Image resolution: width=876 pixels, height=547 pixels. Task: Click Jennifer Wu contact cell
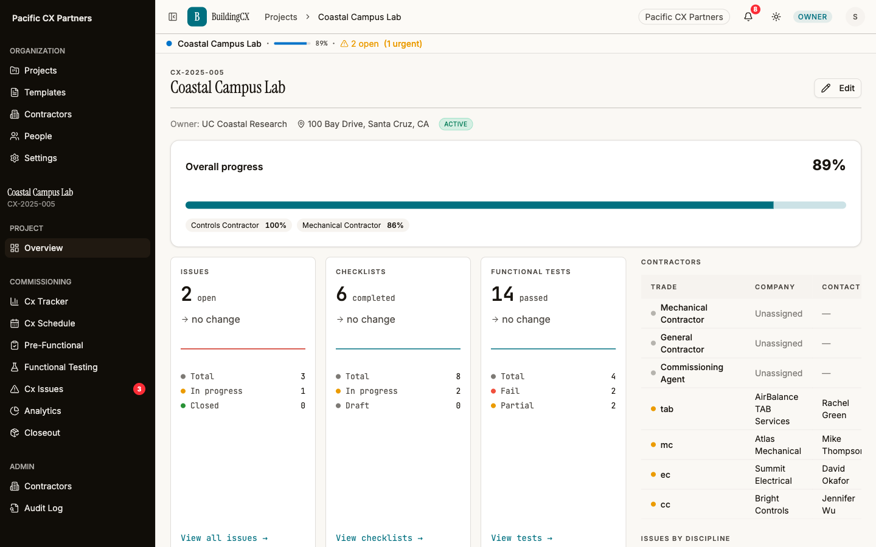(838, 504)
